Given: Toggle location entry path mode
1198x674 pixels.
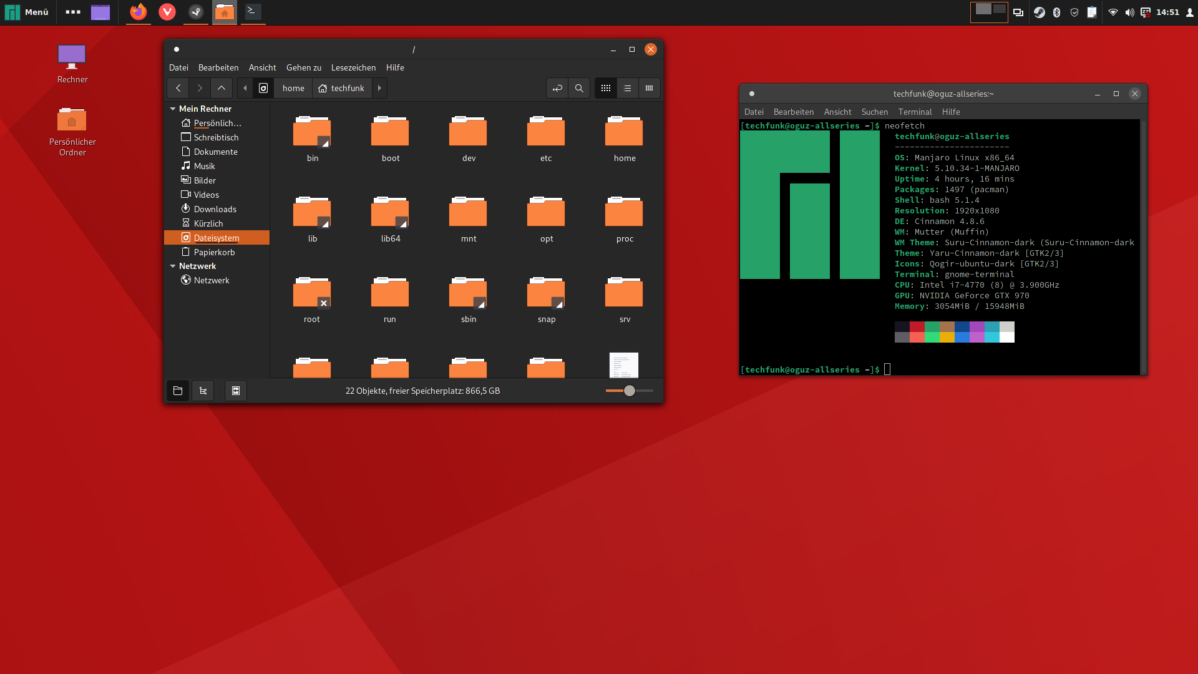Looking at the screenshot, I should [x=557, y=88].
